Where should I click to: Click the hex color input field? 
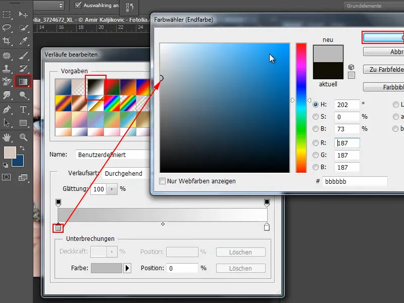click(355, 182)
